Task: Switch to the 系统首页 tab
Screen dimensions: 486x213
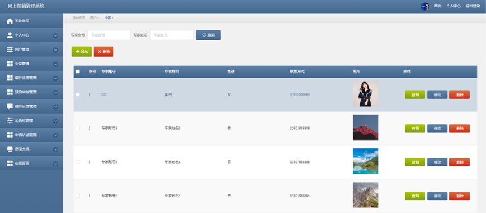Action: tap(79, 18)
